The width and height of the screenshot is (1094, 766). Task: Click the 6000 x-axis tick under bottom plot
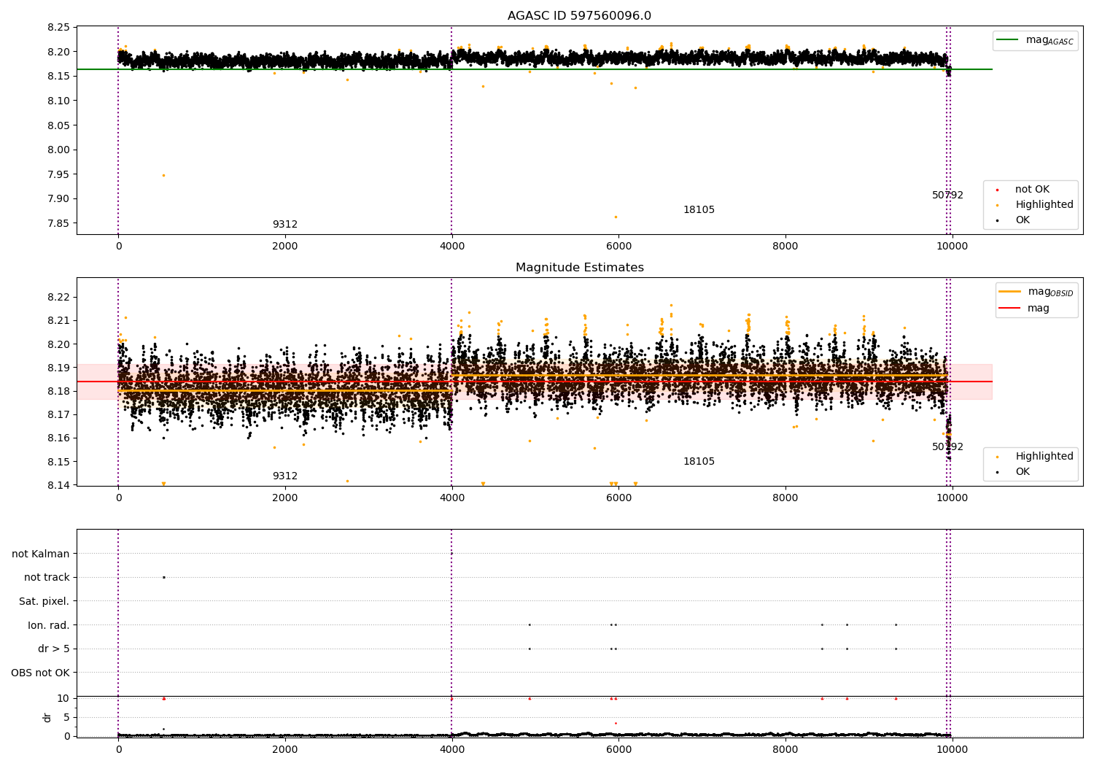[618, 749]
